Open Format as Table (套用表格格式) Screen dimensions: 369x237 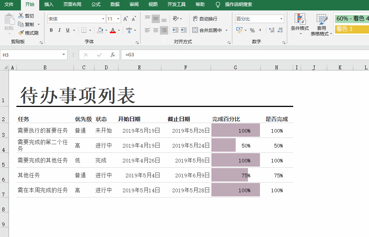pos(321,25)
